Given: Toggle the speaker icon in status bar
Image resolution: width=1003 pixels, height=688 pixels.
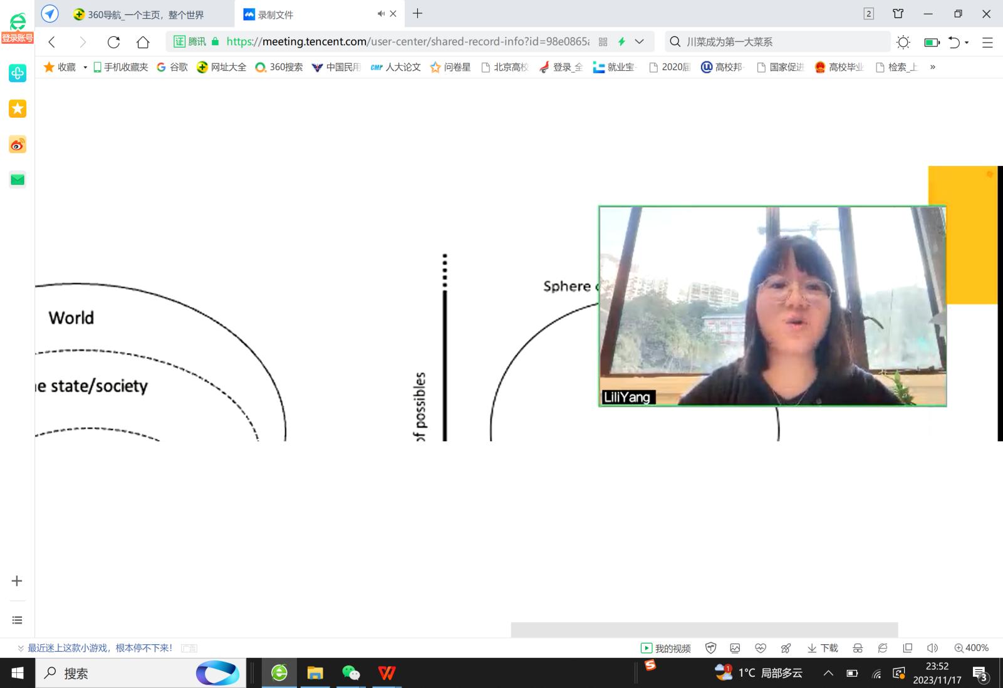Looking at the screenshot, I should click(x=932, y=648).
